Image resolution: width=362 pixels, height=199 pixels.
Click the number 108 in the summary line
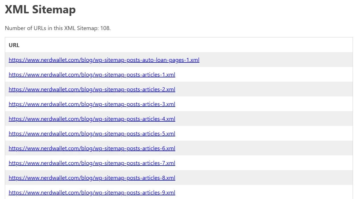pyautogui.click(x=105, y=28)
